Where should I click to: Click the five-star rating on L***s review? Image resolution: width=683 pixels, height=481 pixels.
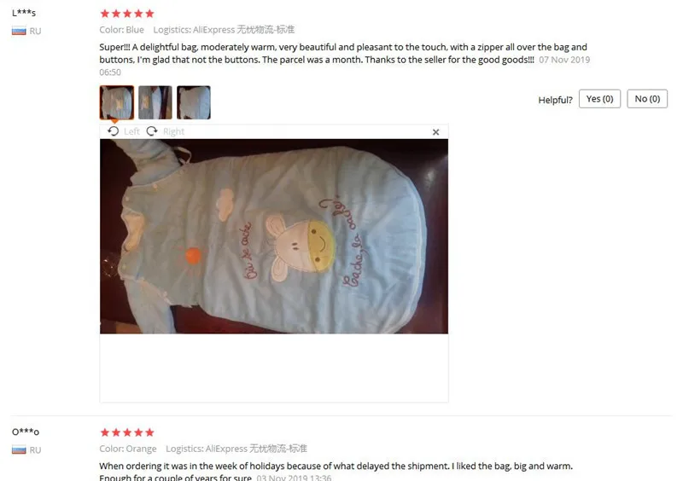pyautogui.click(x=127, y=14)
